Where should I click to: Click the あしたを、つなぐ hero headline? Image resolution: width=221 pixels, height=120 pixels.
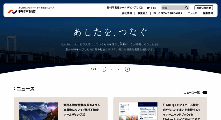point(110,32)
